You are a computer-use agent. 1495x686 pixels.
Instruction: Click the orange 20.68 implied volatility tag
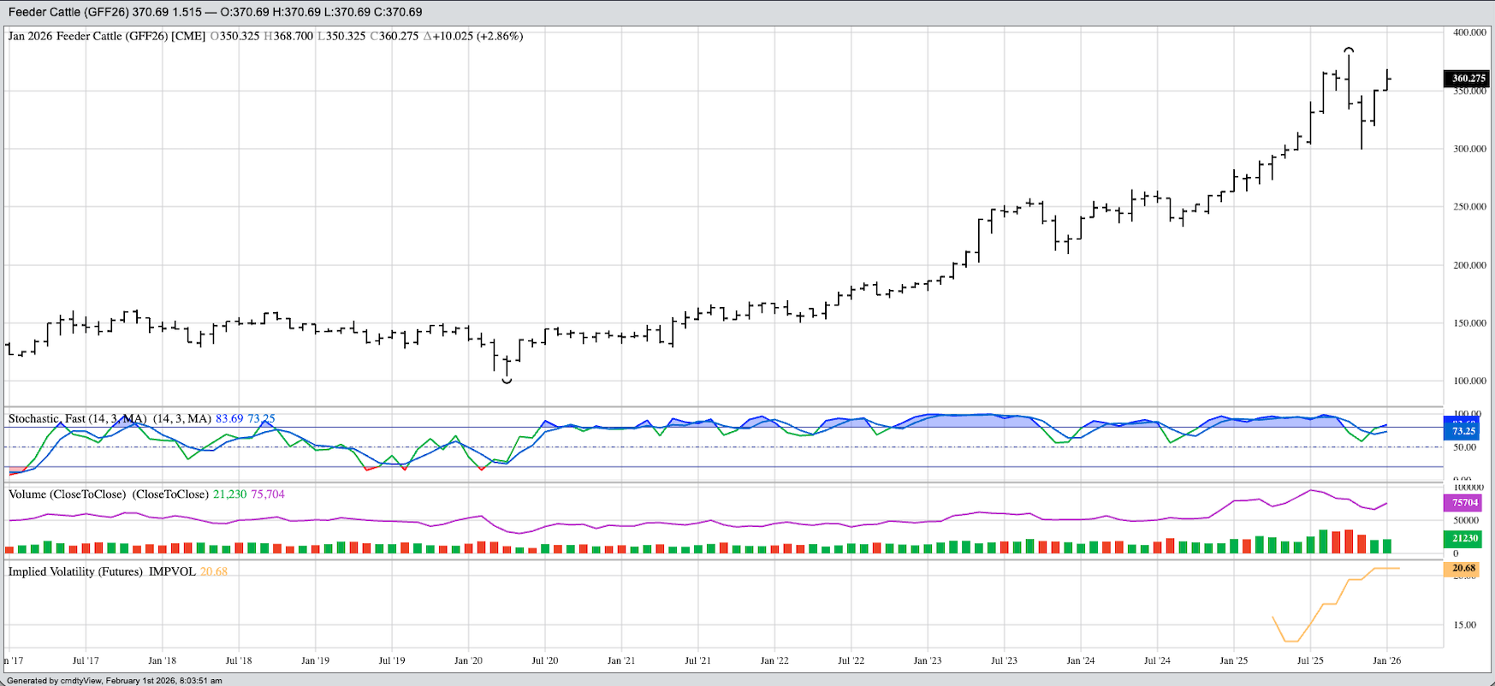(x=1464, y=568)
